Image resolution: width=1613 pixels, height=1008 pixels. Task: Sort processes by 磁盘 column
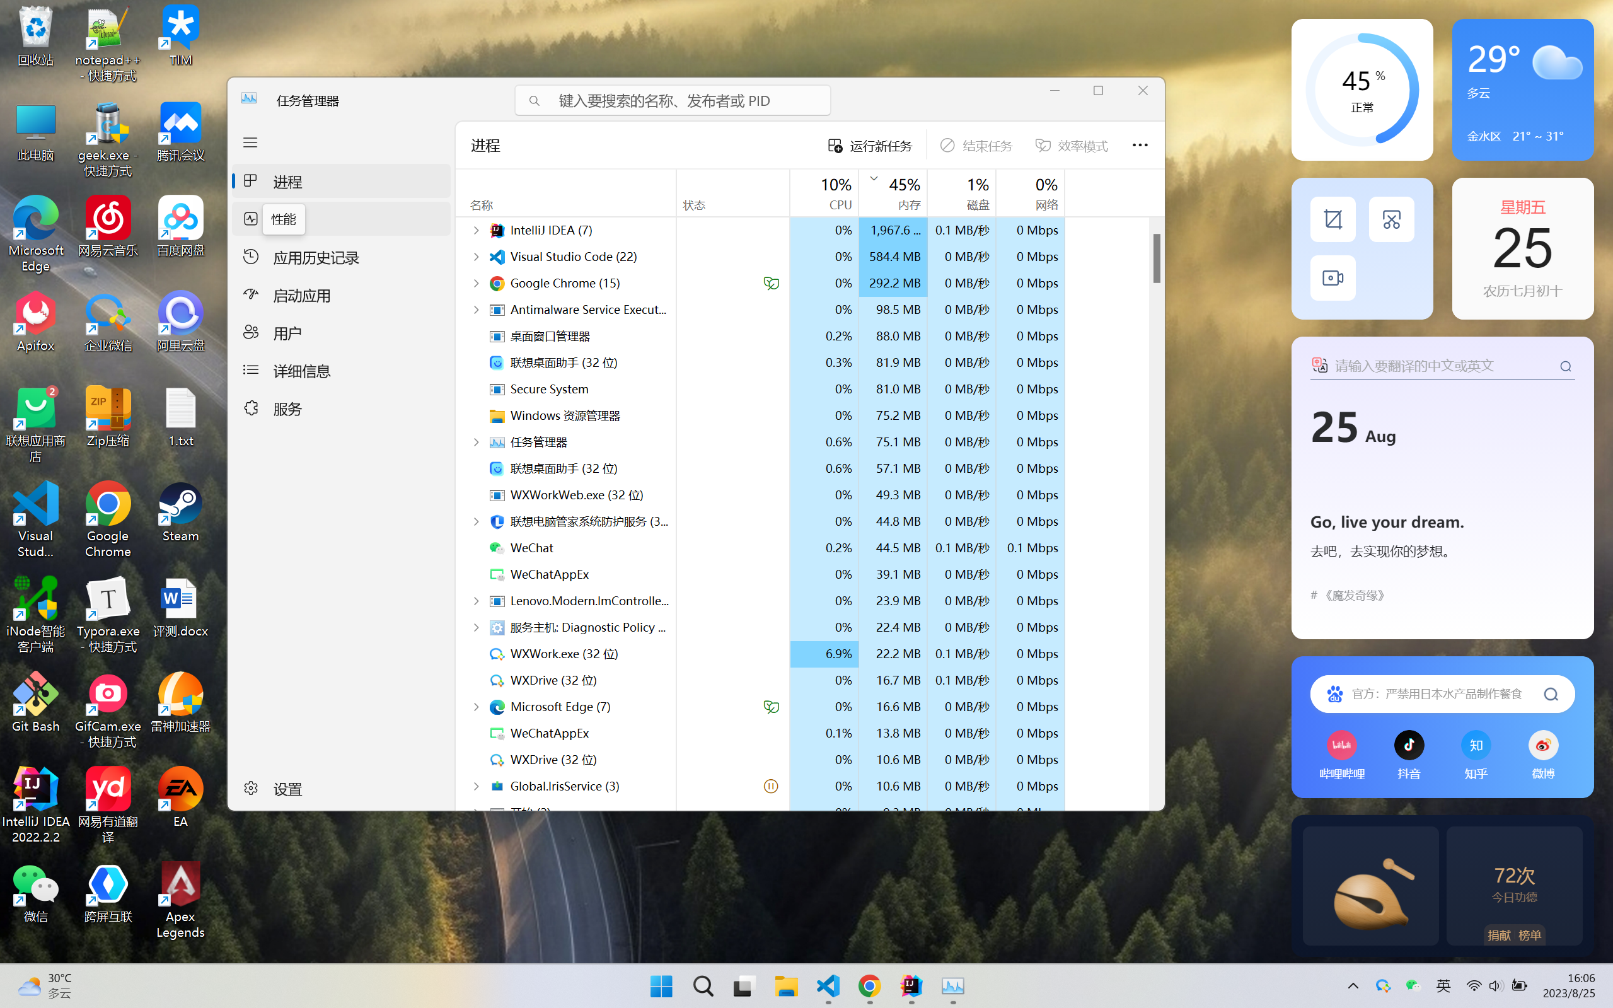962,193
